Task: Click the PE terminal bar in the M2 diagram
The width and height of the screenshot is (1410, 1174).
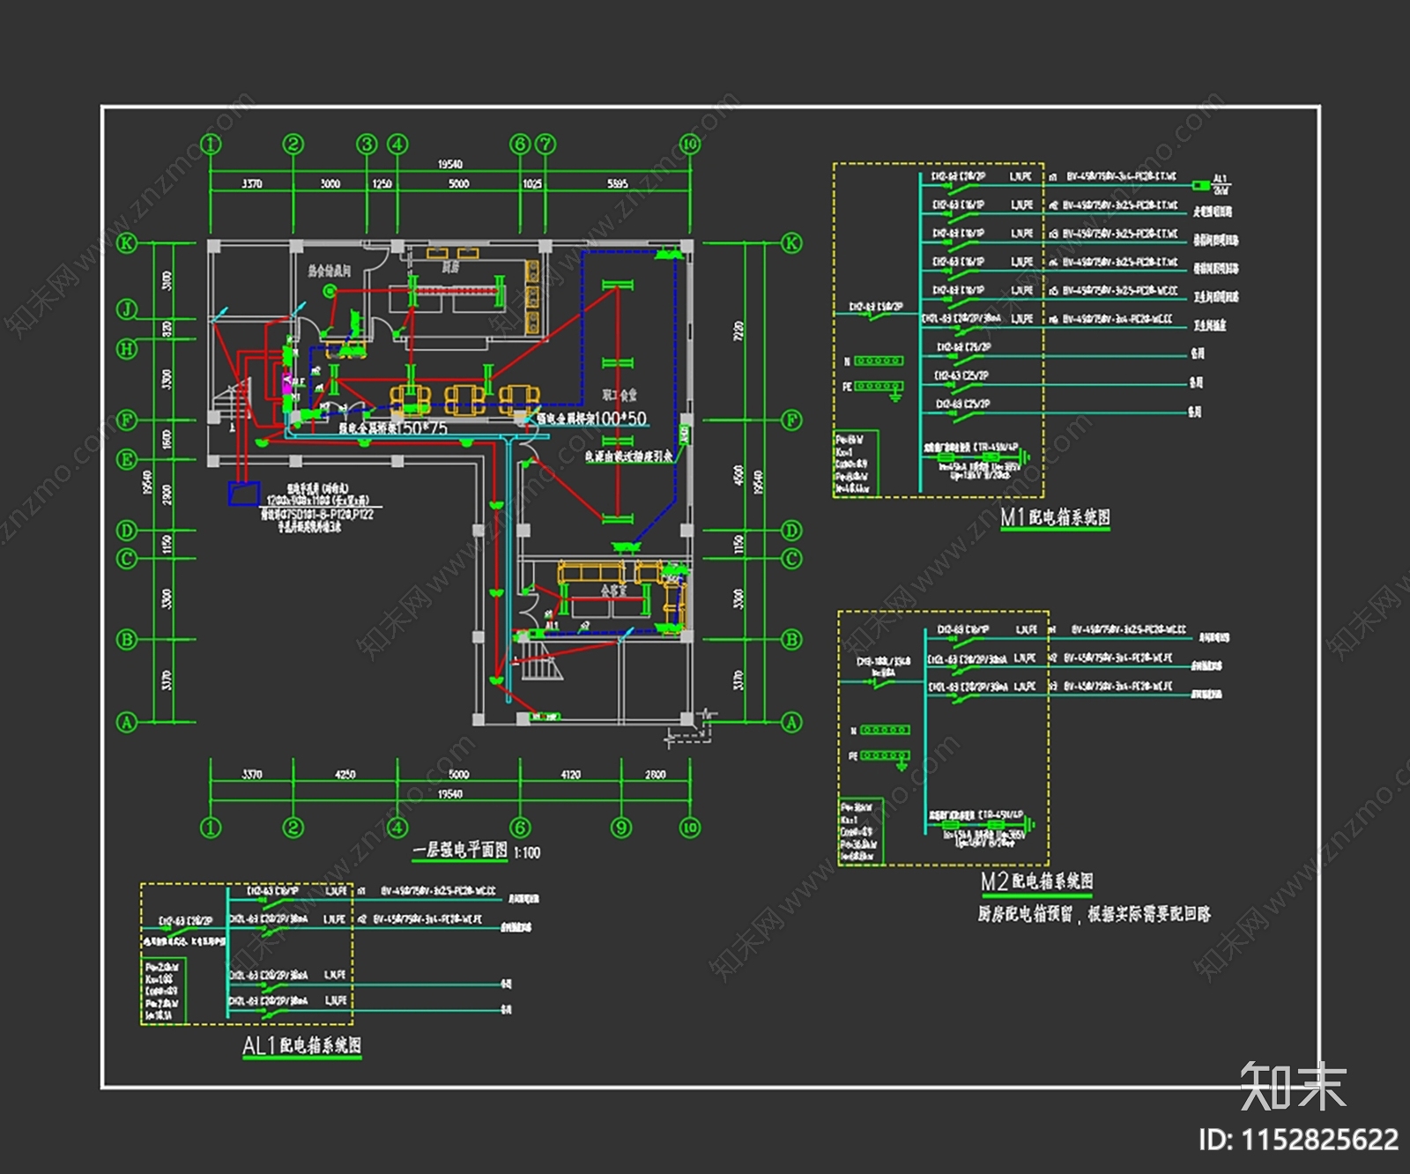Action: coord(885,755)
